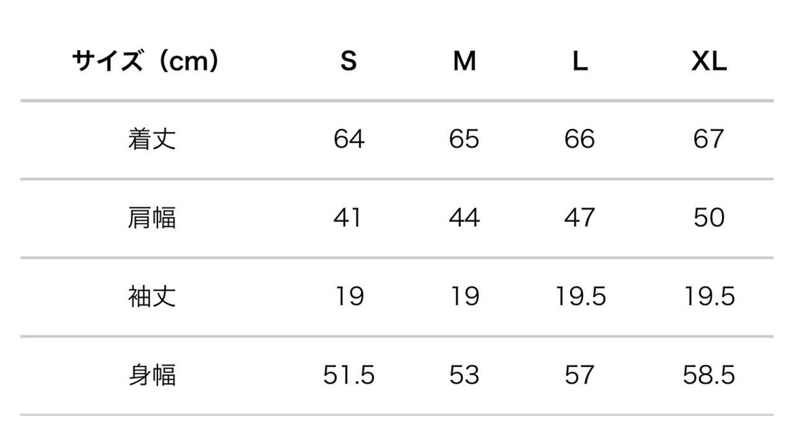Viewport: 794px width, 445px height.
Task: Click the サイズ（cm） header cell
Action: point(145,61)
